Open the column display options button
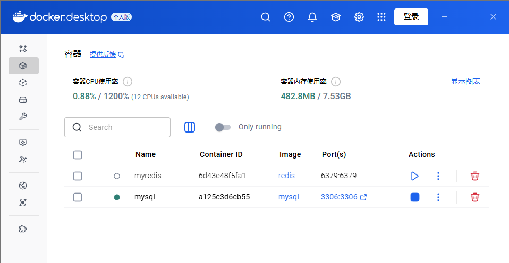 [190, 127]
